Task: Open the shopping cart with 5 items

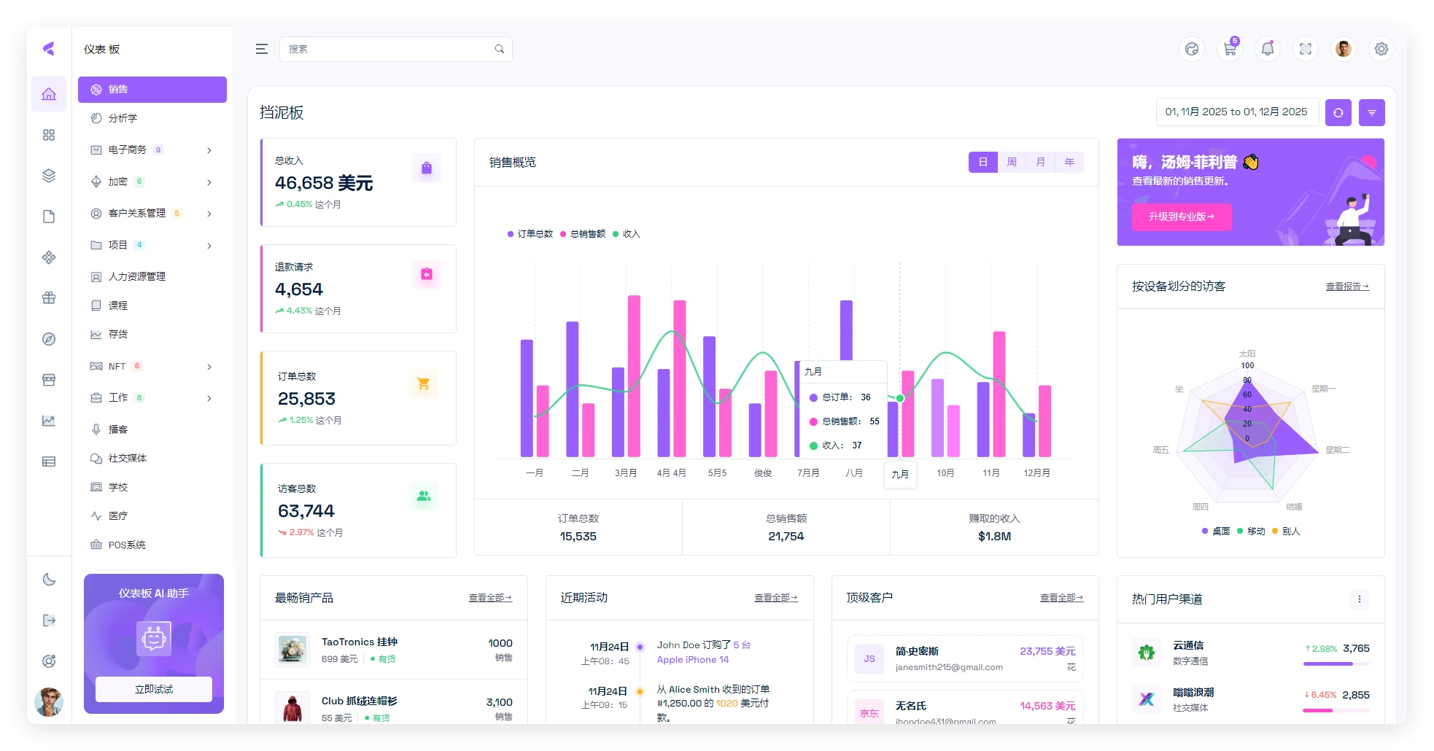Action: 1229,49
